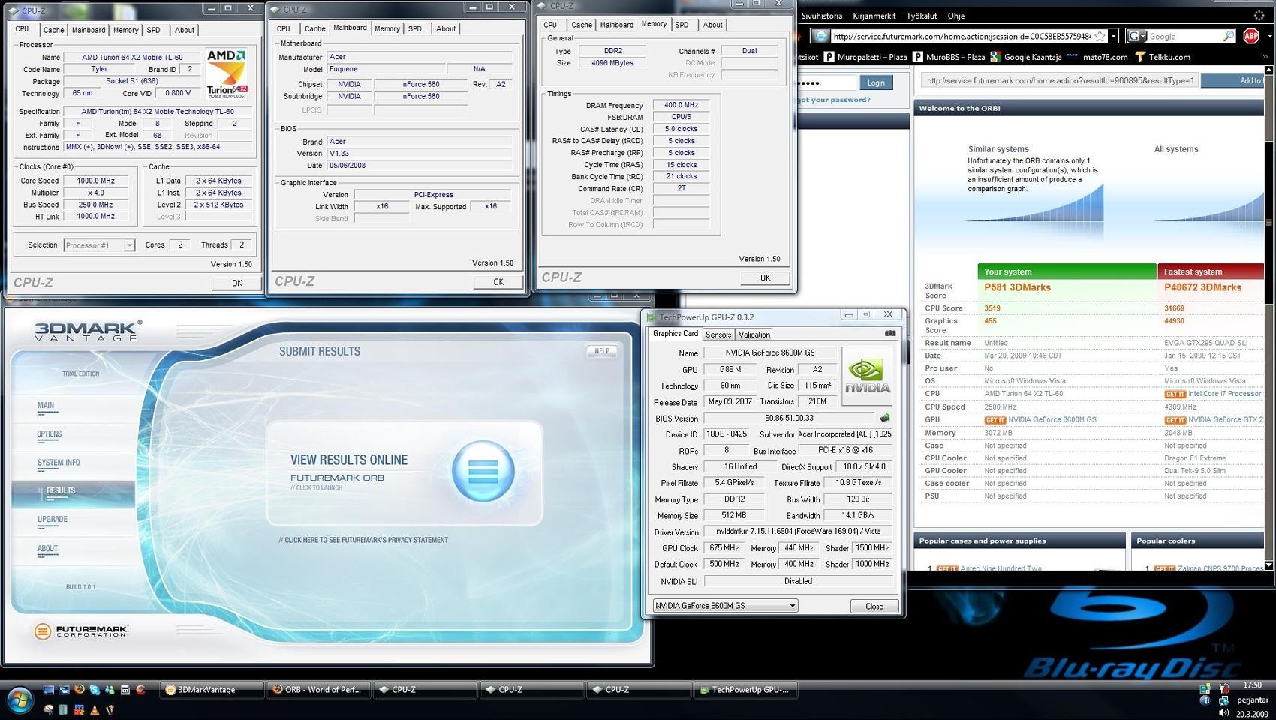Open About tab in third CPU-Z window

click(x=712, y=25)
